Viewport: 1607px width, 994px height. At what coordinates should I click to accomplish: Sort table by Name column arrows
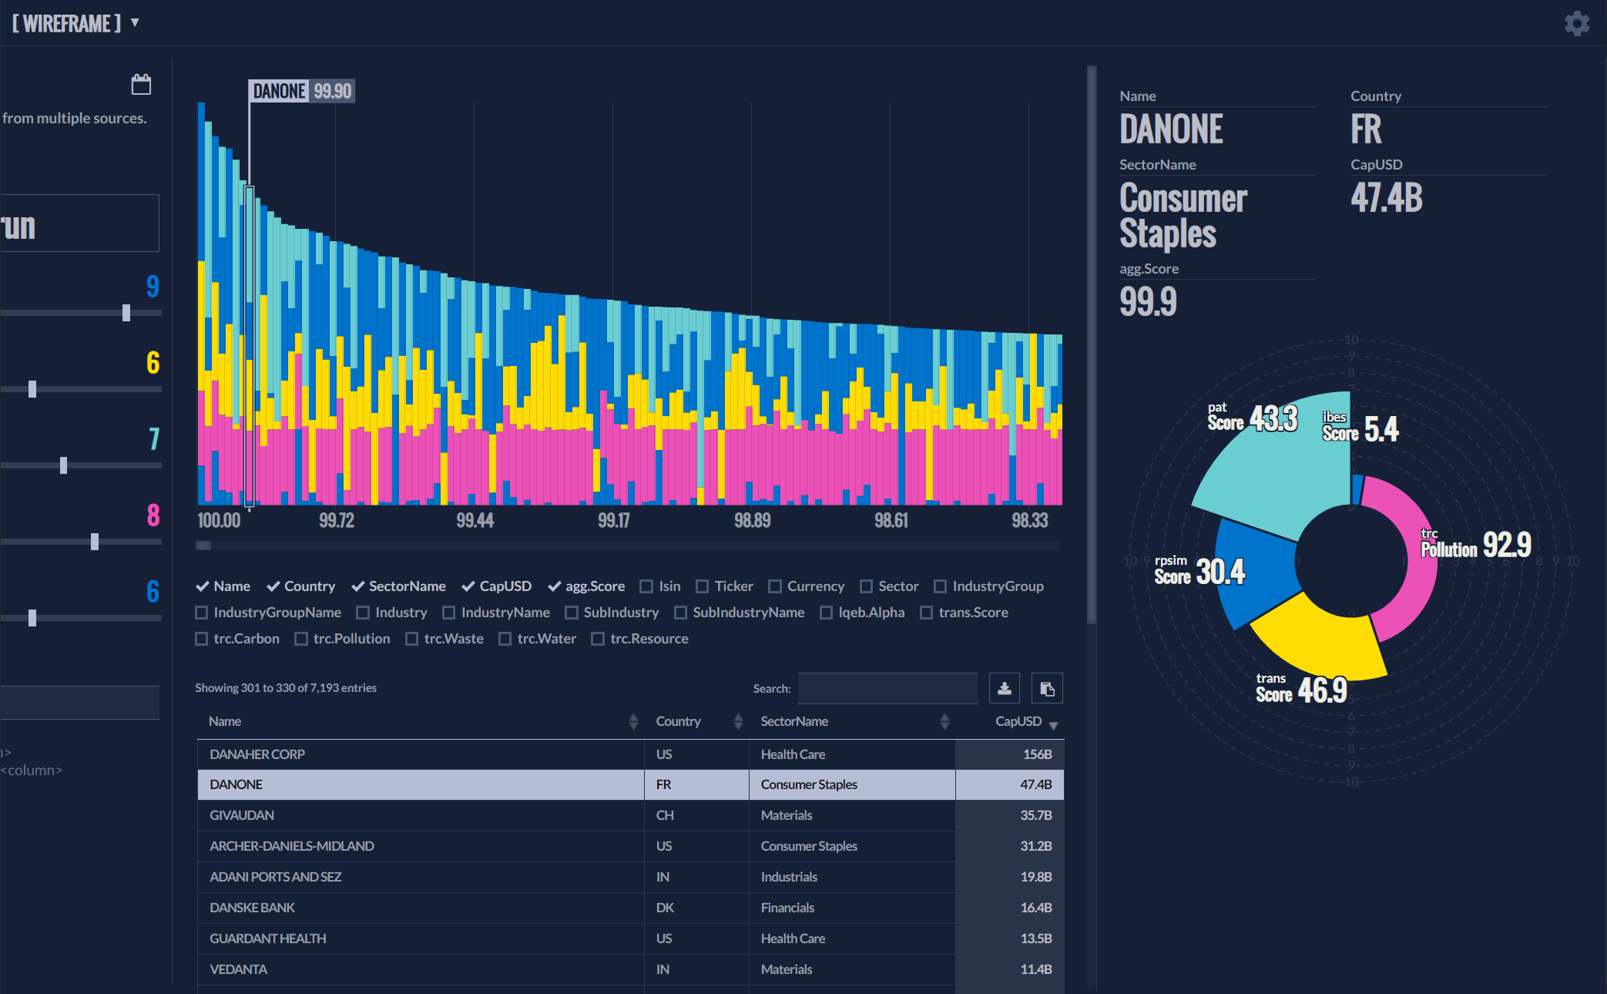(x=633, y=721)
